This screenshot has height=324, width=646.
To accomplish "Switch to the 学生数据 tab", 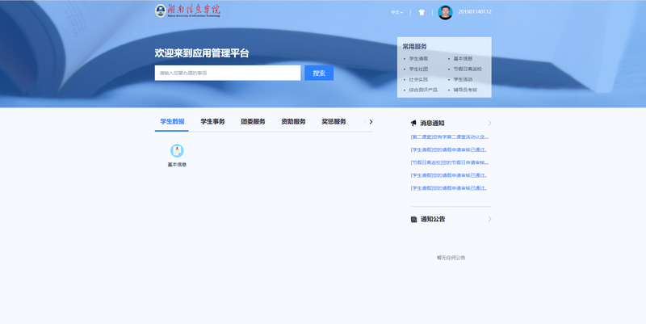I will click(172, 122).
